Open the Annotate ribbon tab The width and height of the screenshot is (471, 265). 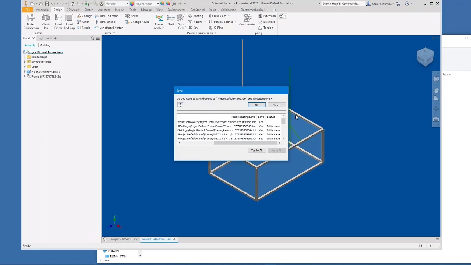point(104,10)
